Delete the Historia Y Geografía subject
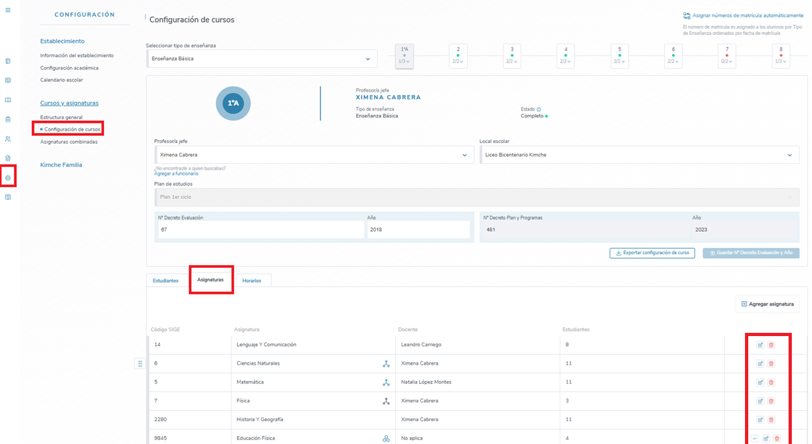Screen dimensions: 812x444 771,420
